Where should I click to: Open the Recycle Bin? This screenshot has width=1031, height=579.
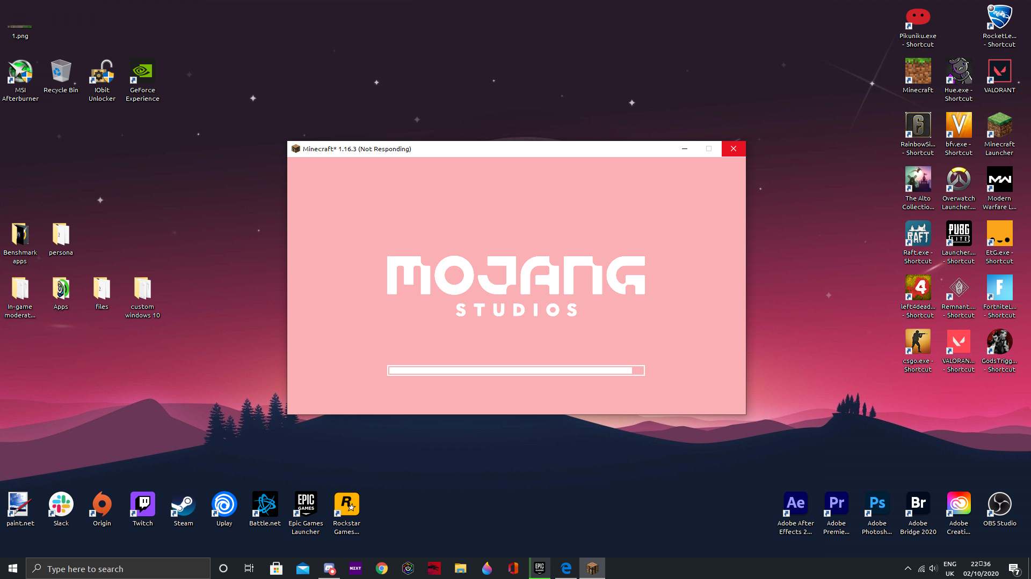pos(61,71)
